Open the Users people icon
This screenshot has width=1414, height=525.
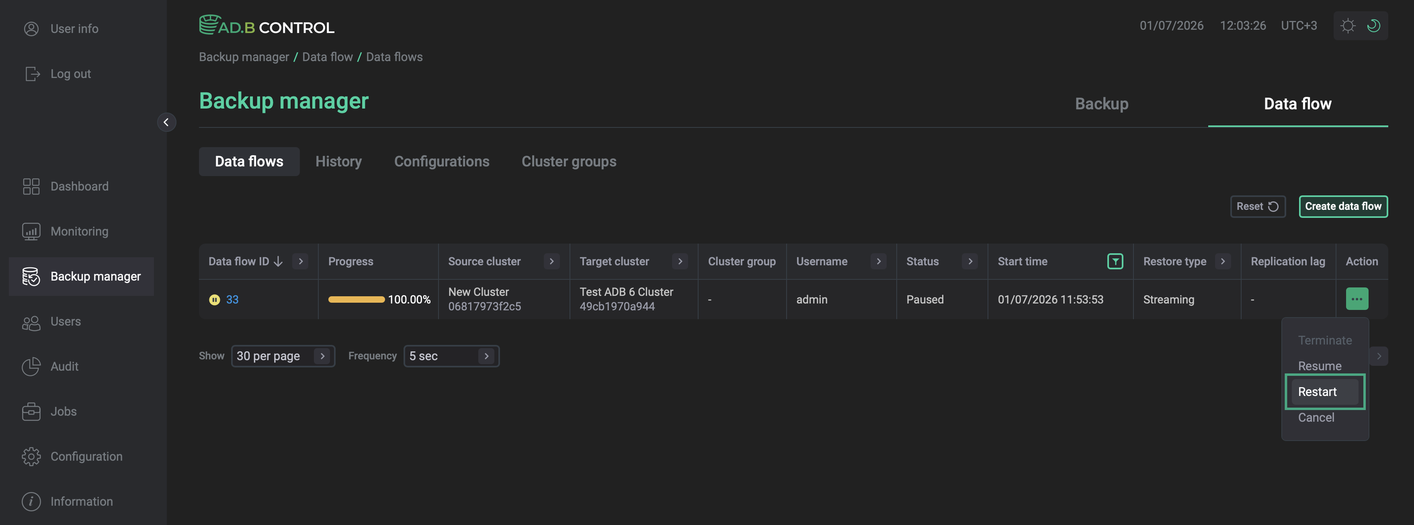tap(31, 322)
